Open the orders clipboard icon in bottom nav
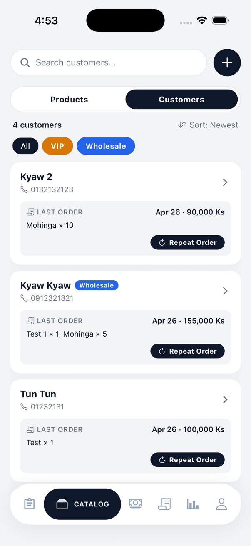The image size is (251, 546). 29,504
